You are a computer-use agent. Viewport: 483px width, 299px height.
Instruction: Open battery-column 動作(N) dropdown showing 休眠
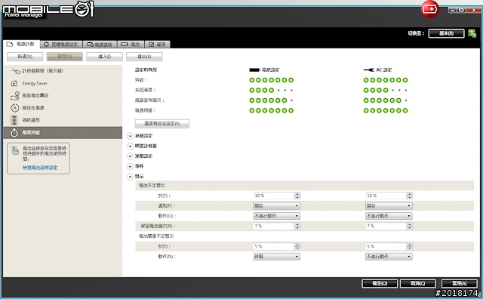coord(276,257)
